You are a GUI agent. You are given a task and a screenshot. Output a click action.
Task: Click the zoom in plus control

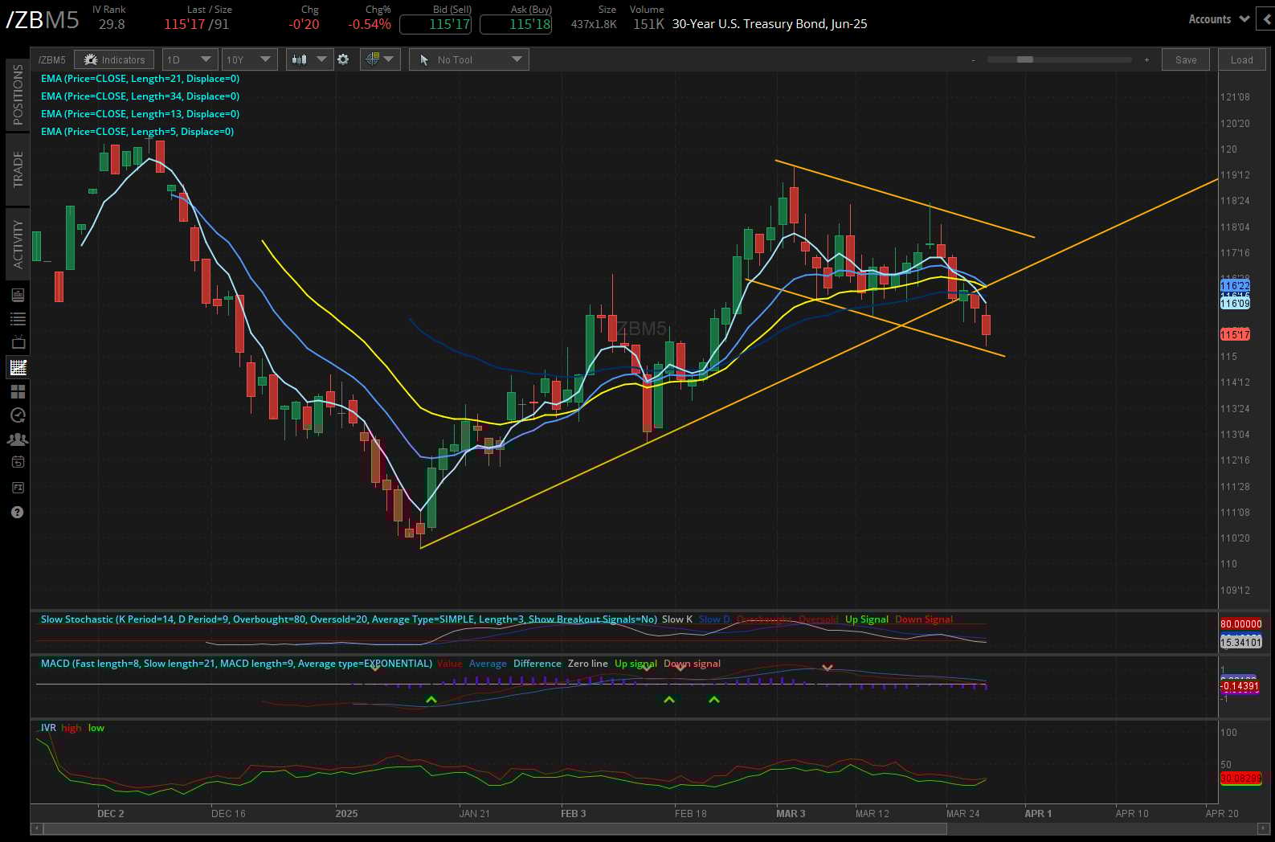[x=1146, y=59]
